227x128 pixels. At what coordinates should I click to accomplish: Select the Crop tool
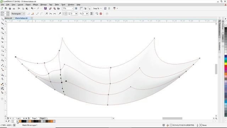tap(2, 28)
